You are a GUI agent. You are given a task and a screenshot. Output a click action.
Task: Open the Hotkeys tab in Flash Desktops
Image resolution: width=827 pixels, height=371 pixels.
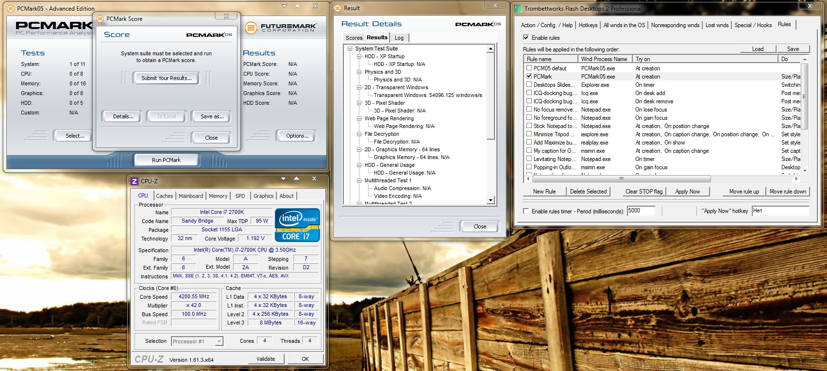(588, 25)
